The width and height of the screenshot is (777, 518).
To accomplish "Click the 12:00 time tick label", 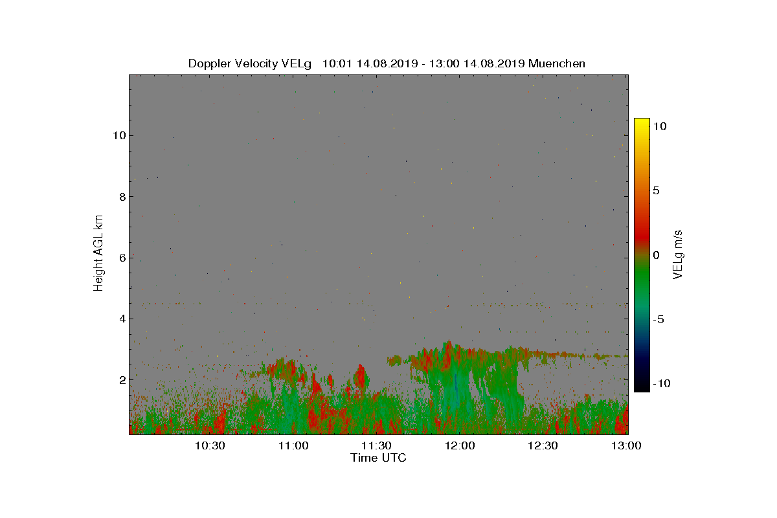I will (459, 445).
